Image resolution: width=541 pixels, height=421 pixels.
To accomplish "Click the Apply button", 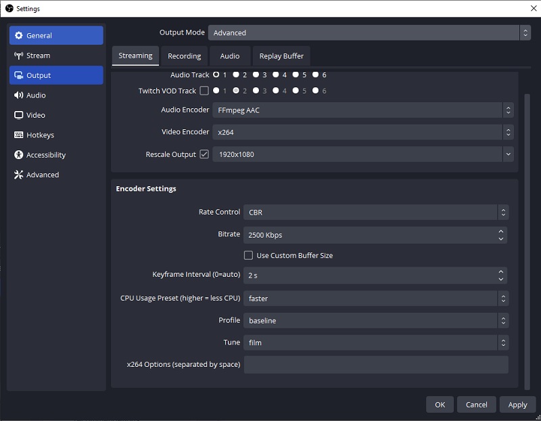I will click(x=517, y=404).
